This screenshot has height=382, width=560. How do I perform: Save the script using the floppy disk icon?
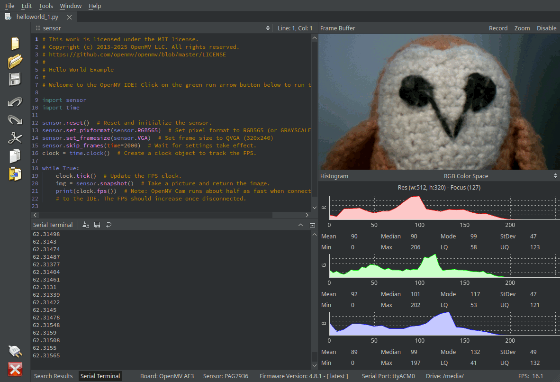tap(15, 79)
